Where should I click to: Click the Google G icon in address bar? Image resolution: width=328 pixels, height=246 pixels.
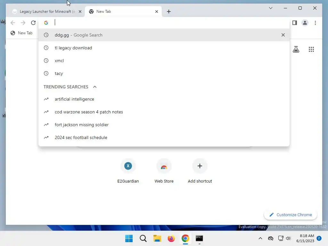[46, 23]
